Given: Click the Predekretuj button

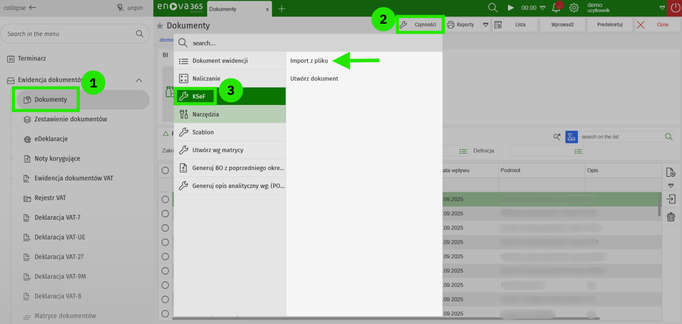Looking at the screenshot, I should coord(610,25).
